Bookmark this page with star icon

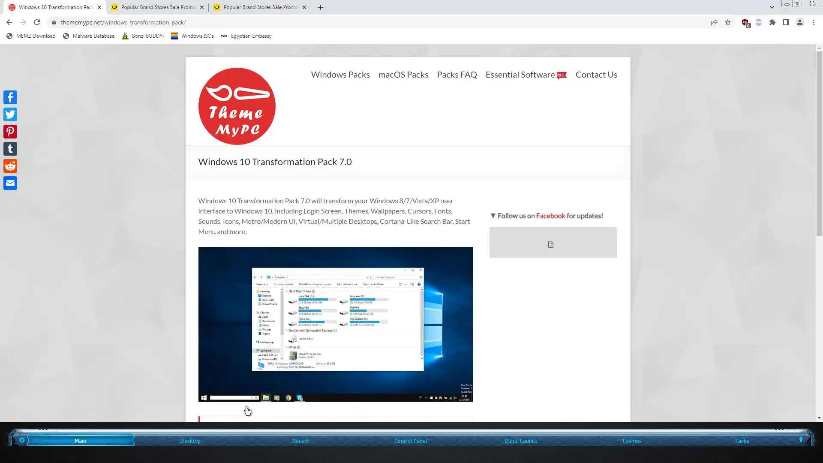728,22
